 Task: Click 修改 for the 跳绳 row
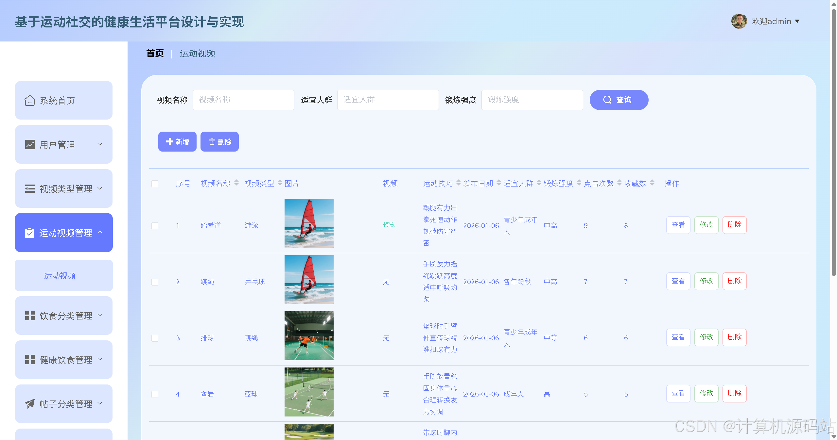(706, 281)
